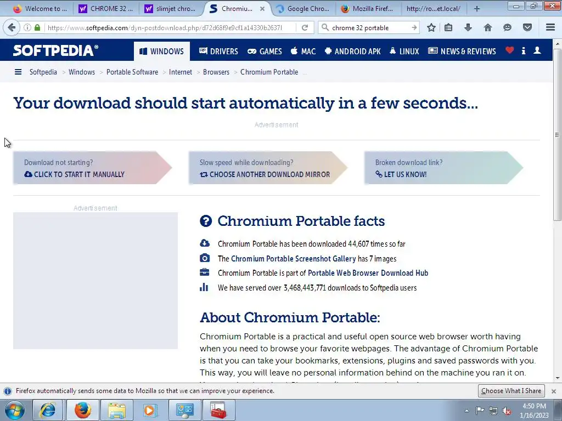This screenshot has width=562, height=421.
Task: Switch to the Google Chro tab
Action: tap(303, 9)
